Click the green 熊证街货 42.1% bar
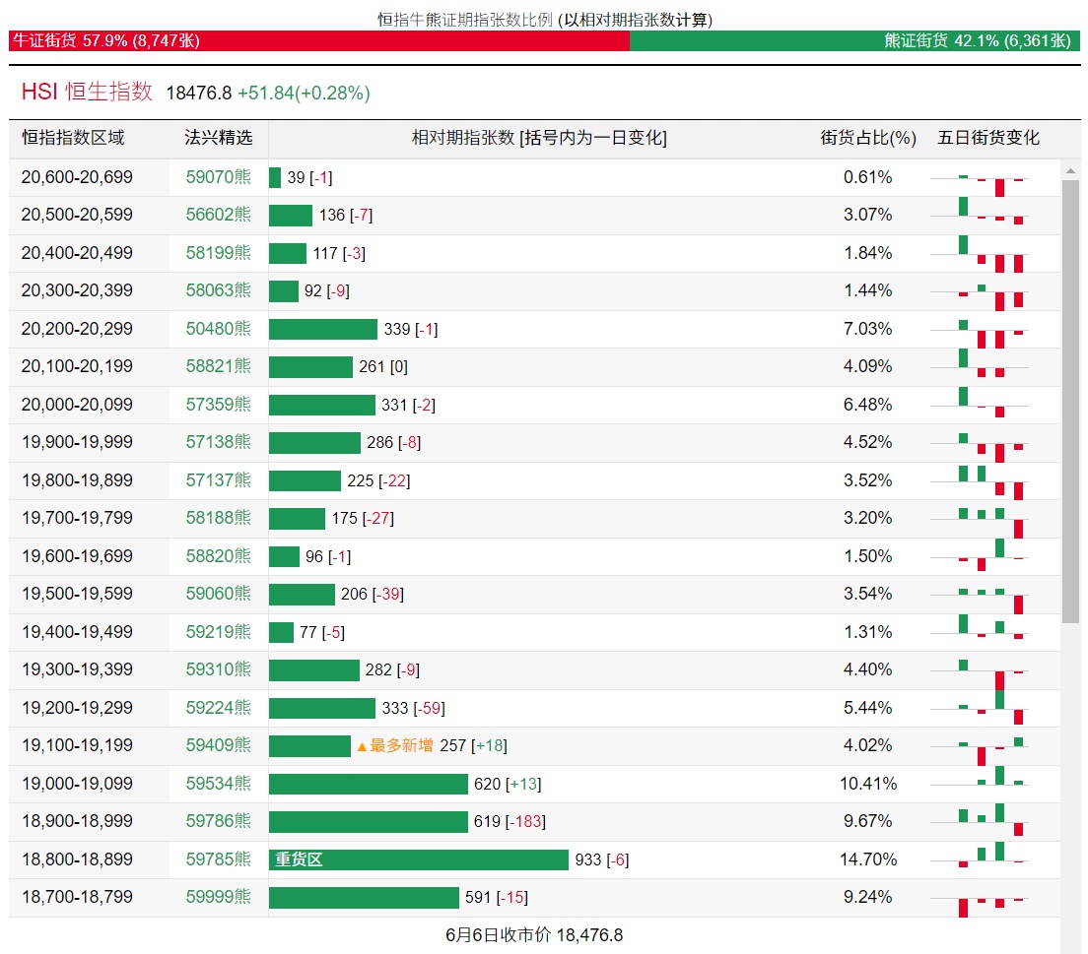The height and width of the screenshot is (954, 1088). [x=853, y=40]
